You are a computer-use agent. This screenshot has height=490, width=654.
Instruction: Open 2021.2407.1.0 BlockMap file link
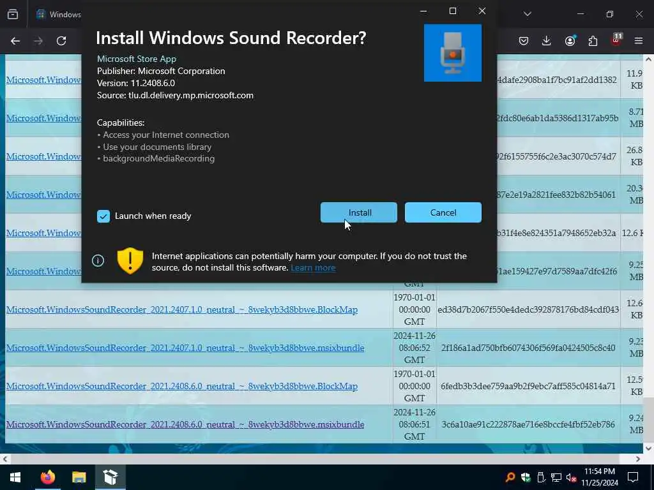tap(182, 309)
